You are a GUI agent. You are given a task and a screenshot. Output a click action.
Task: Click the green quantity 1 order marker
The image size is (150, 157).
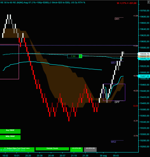point(80,56)
